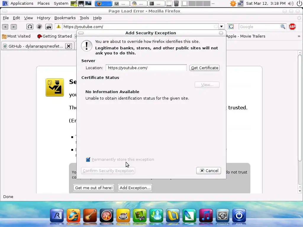This screenshot has height=227, width=303.
Task: Open the globe web browser dock icon
Action: point(73,215)
